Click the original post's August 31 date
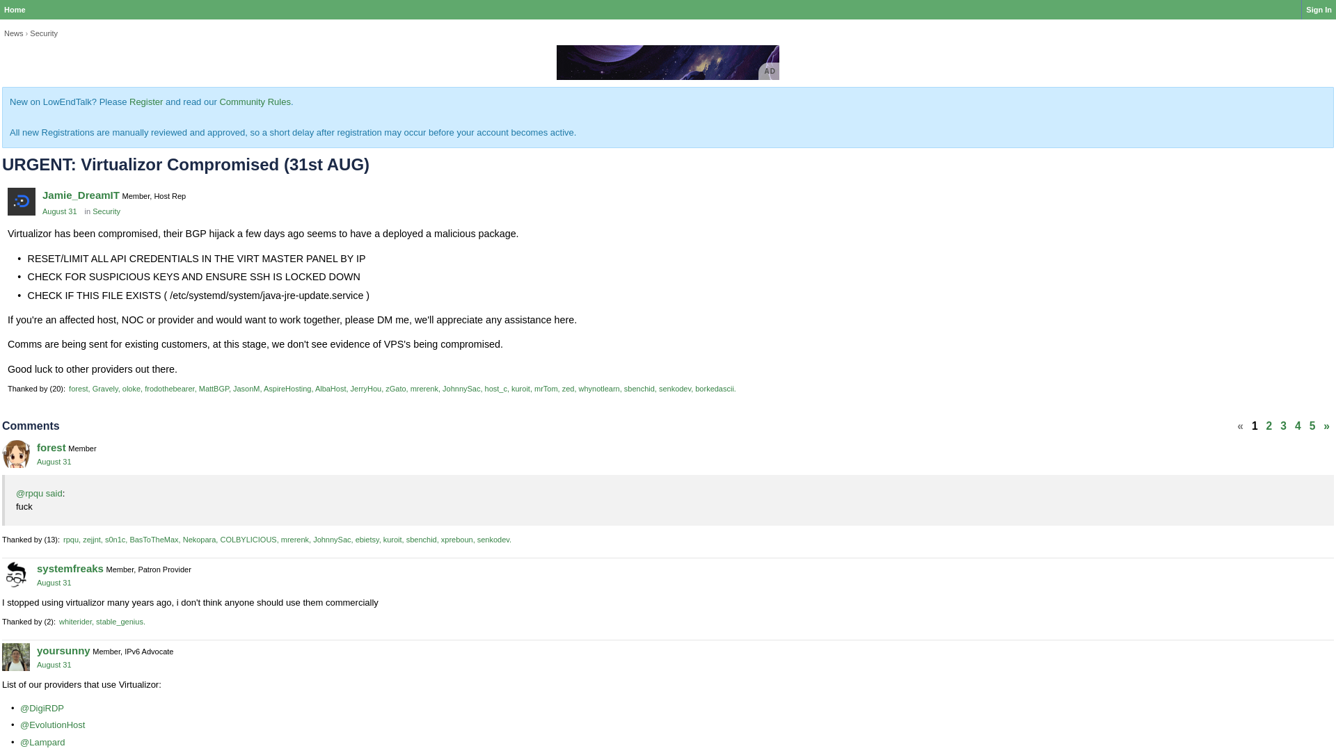The width and height of the screenshot is (1336, 751). click(60, 211)
